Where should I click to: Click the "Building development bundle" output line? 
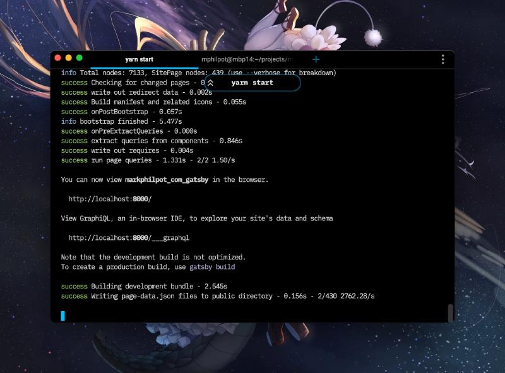(144, 287)
